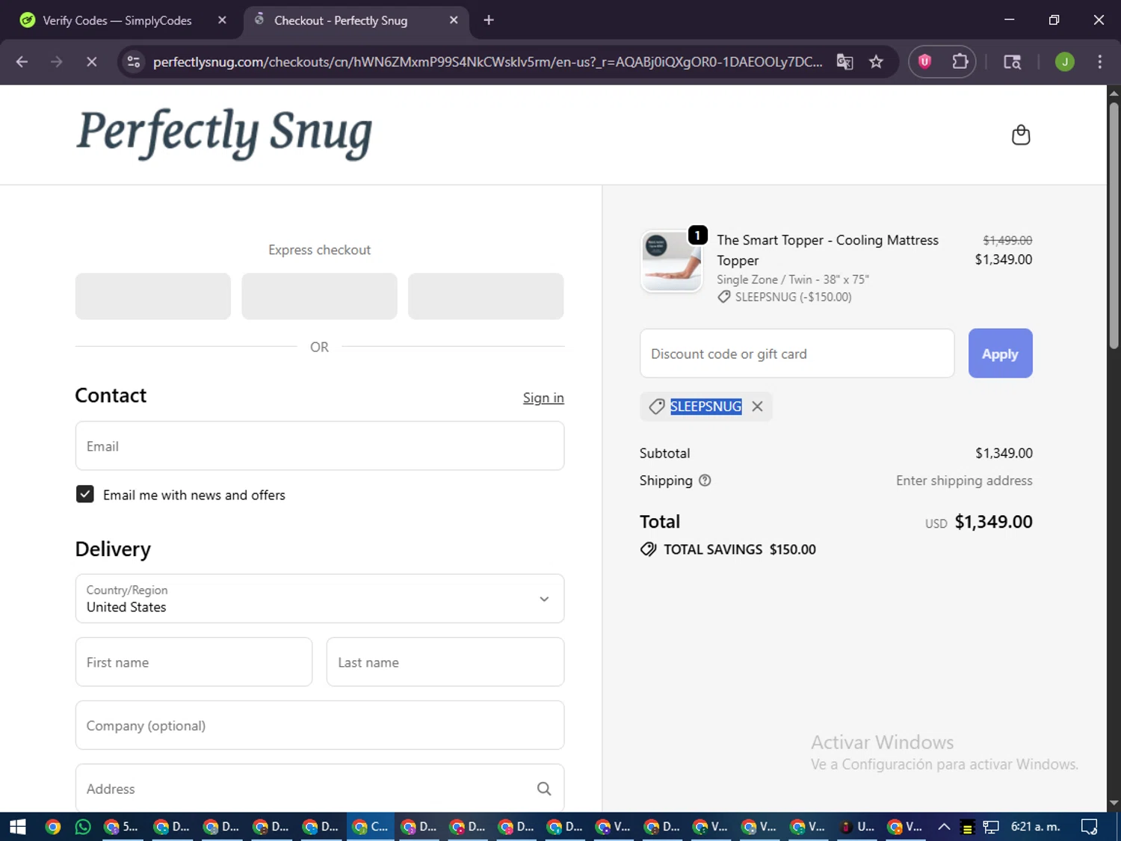The height and width of the screenshot is (841, 1121).
Task: Click the Apply discount button
Action: [1000, 354]
